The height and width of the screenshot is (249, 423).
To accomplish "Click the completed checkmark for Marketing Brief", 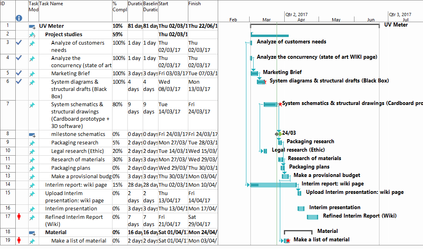I will [19, 73].
